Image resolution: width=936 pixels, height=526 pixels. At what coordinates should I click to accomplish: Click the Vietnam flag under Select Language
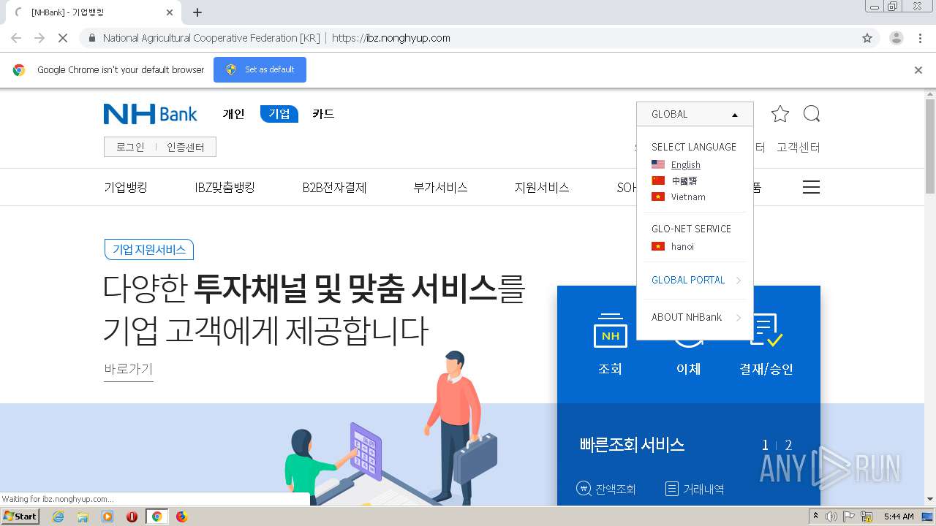(658, 197)
